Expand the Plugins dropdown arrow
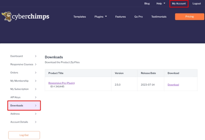 click(x=106, y=17)
